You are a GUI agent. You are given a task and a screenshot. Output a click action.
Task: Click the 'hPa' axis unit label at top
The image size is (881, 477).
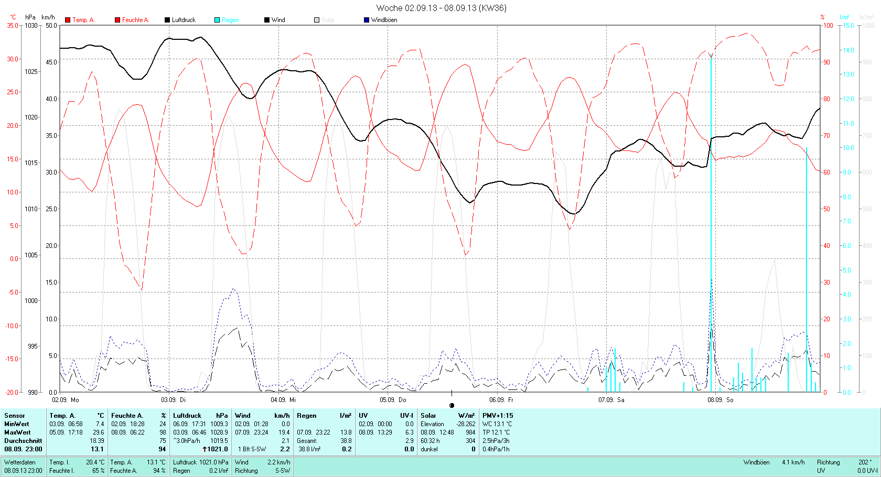[30, 17]
